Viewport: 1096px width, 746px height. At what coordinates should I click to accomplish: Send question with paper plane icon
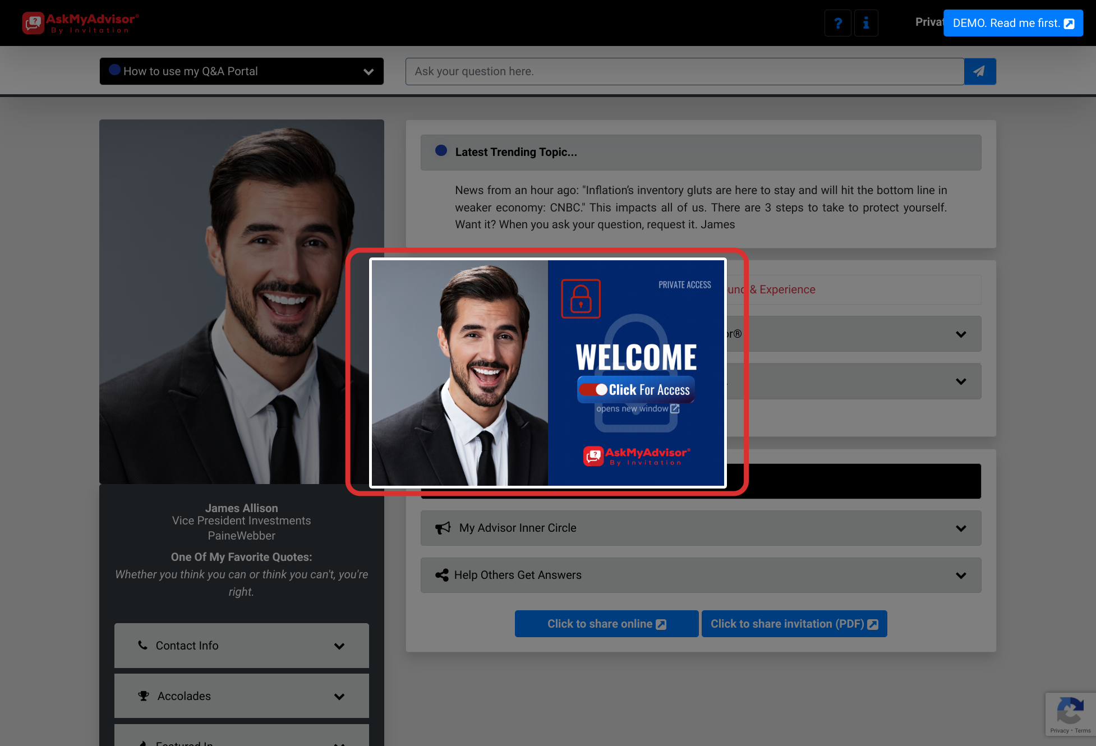coord(980,71)
